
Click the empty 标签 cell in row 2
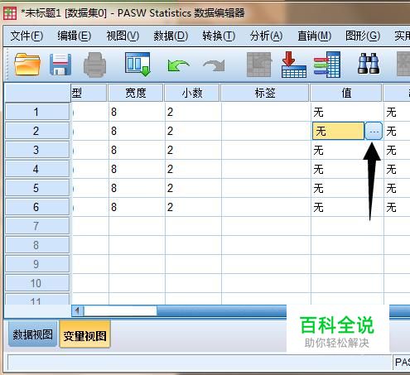click(x=266, y=131)
